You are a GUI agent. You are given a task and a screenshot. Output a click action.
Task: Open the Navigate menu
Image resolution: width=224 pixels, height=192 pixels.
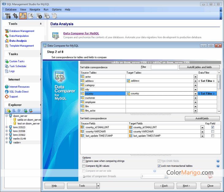click(35, 10)
